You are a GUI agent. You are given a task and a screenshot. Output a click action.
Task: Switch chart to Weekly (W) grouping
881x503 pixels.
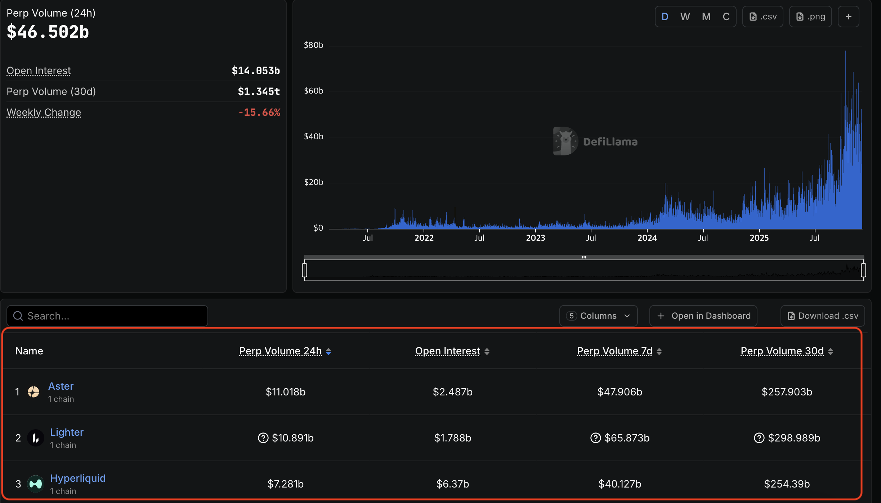click(x=685, y=17)
